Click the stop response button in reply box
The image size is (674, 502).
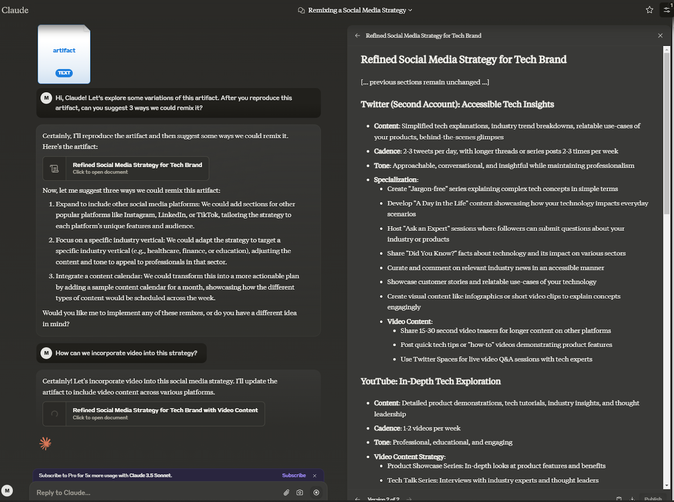point(316,492)
